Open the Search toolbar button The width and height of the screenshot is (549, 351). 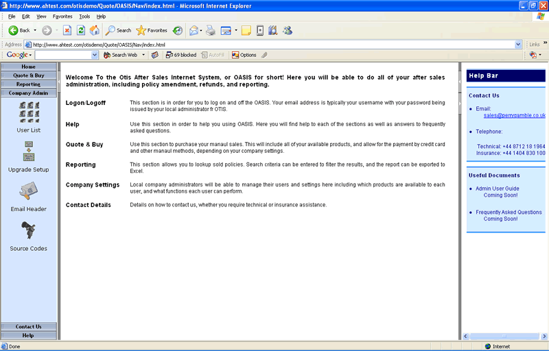[x=119, y=30]
